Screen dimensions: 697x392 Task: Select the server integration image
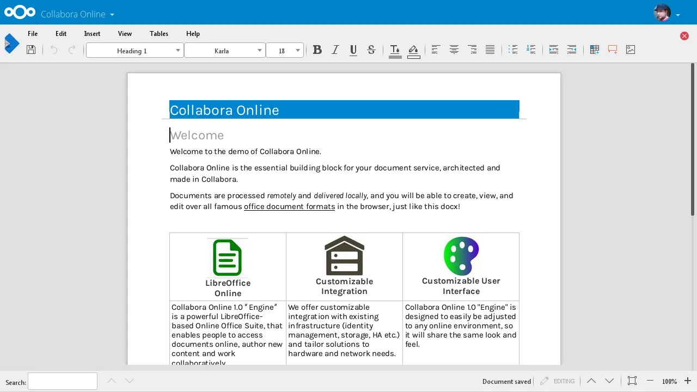pyautogui.click(x=344, y=255)
